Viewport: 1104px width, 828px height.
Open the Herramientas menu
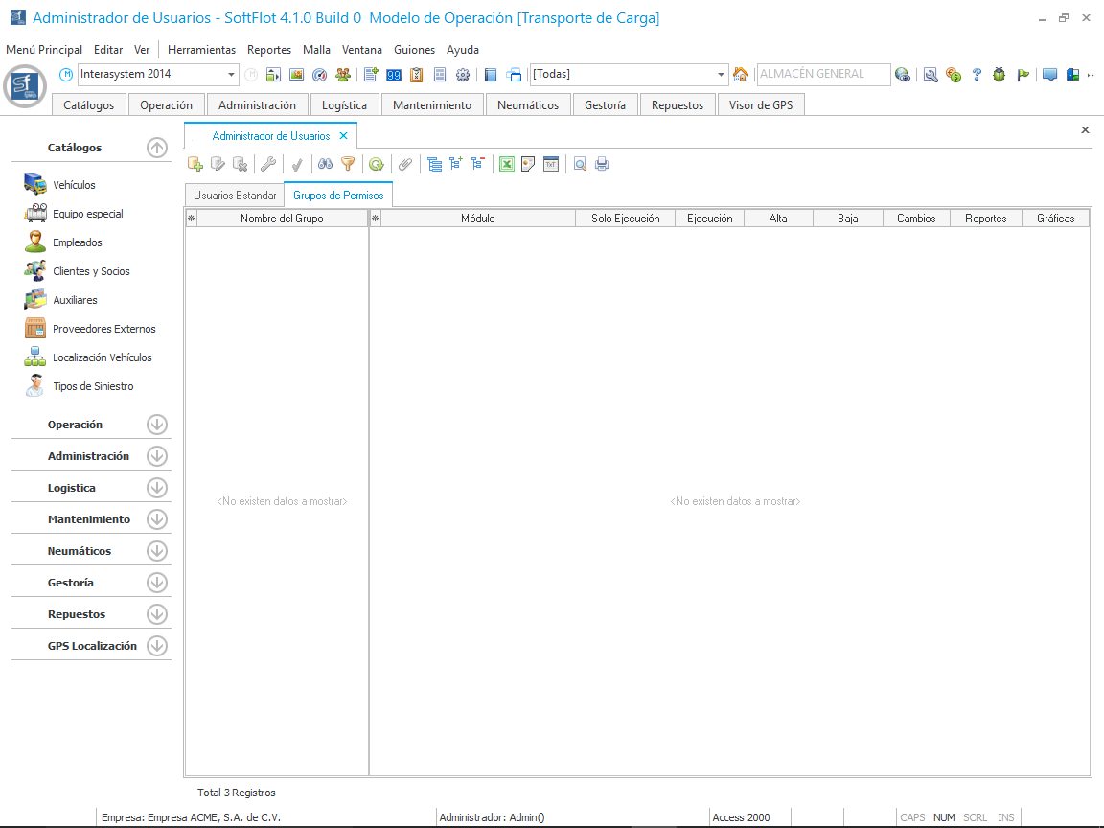[x=201, y=49]
